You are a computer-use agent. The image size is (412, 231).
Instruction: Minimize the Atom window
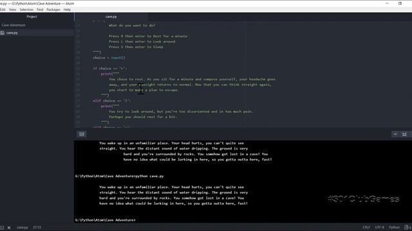(387, 3)
